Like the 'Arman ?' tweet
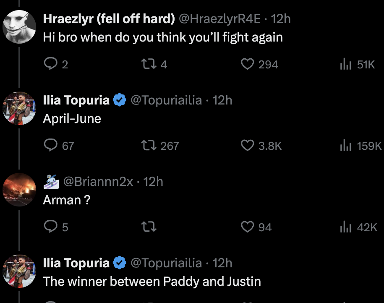Viewport: 384px width, 303px height. (248, 227)
